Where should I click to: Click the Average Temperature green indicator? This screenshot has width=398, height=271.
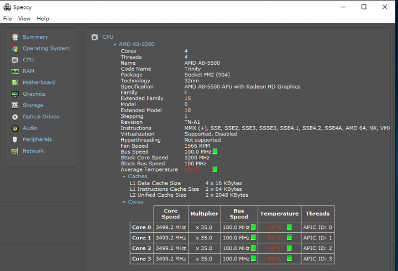pyautogui.click(x=215, y=169)
